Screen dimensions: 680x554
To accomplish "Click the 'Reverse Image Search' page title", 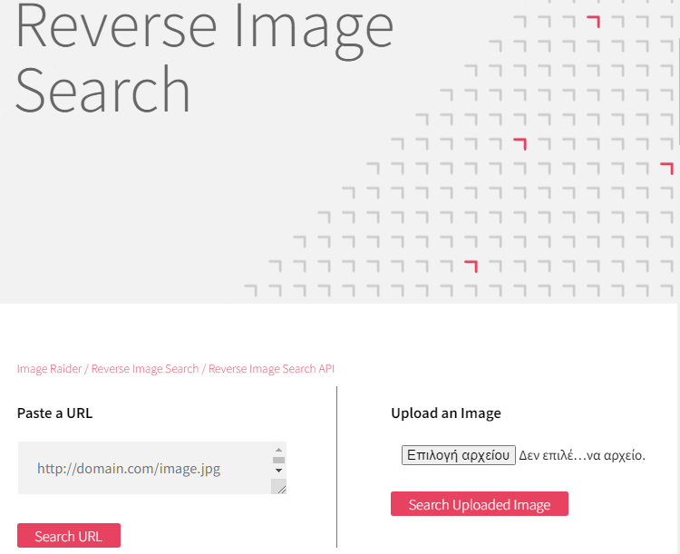I will [x=204, y=57].
